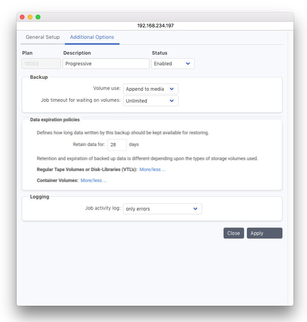Click the red window close button
Screen dimensions: 307x322
22,17
